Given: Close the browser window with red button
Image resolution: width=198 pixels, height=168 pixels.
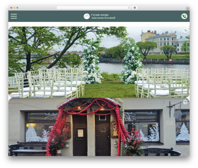Looking at the screenshot, I should [x=11, y=8].
